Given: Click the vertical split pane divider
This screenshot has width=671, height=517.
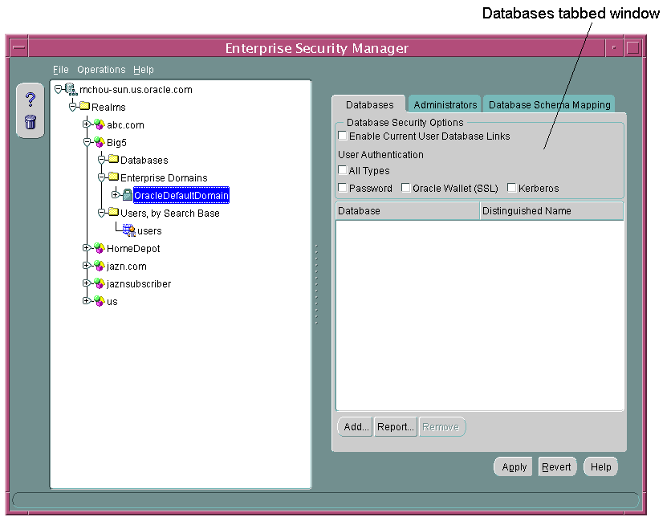Looking at the screenshot, I should pyautogui.click(x=316, y=285).
